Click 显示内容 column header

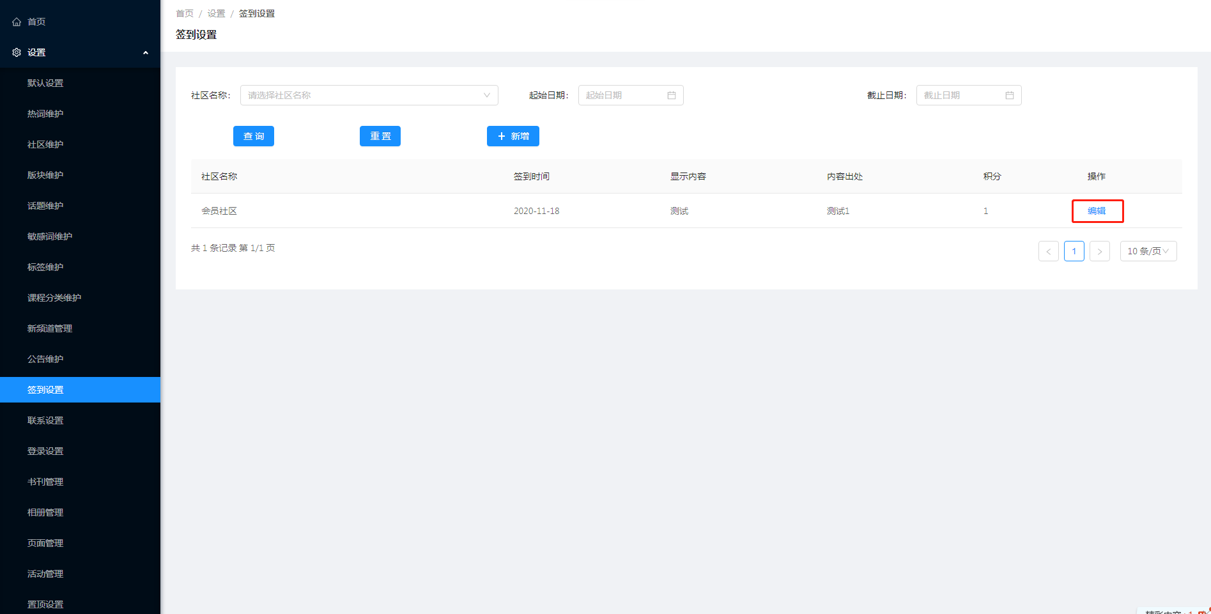coord(688,176)
